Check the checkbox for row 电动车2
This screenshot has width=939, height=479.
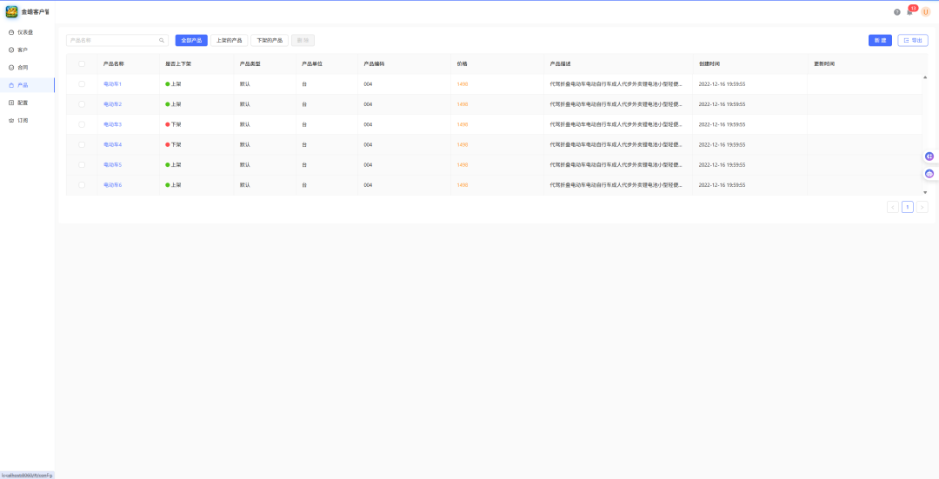click(x=82, y=104)
